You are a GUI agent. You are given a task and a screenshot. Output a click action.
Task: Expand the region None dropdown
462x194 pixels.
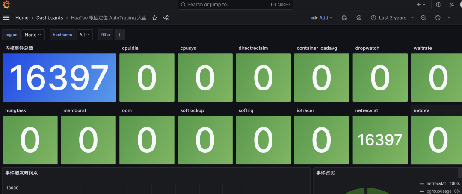click(33, 35)
